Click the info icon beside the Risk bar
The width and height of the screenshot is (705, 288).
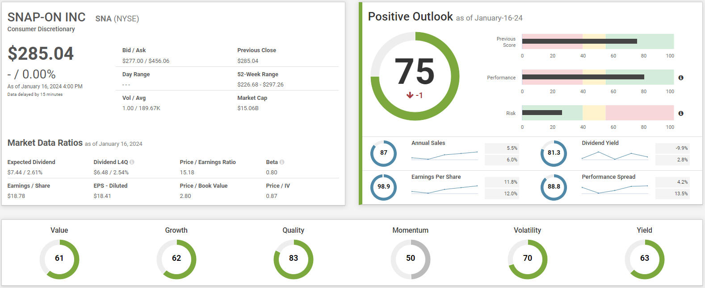point(681,113)
